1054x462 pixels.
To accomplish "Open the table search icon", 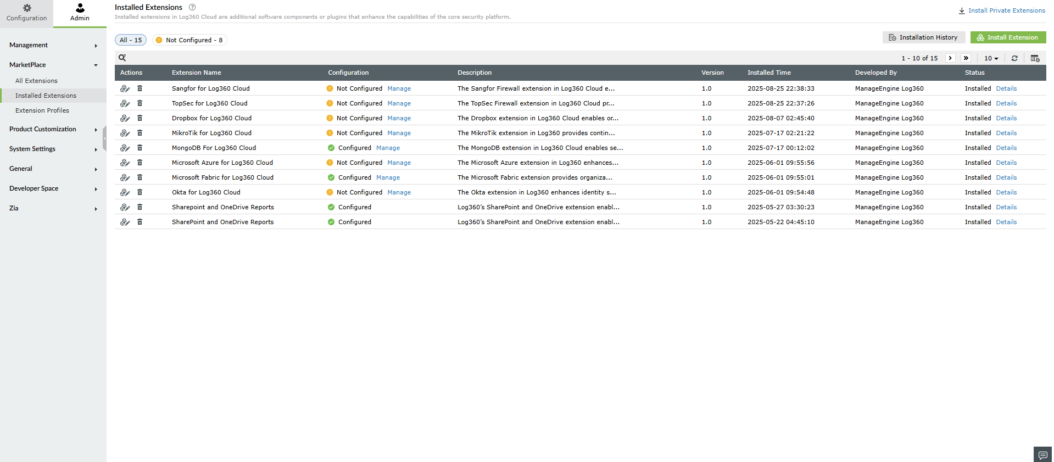I will pos(122,58).
